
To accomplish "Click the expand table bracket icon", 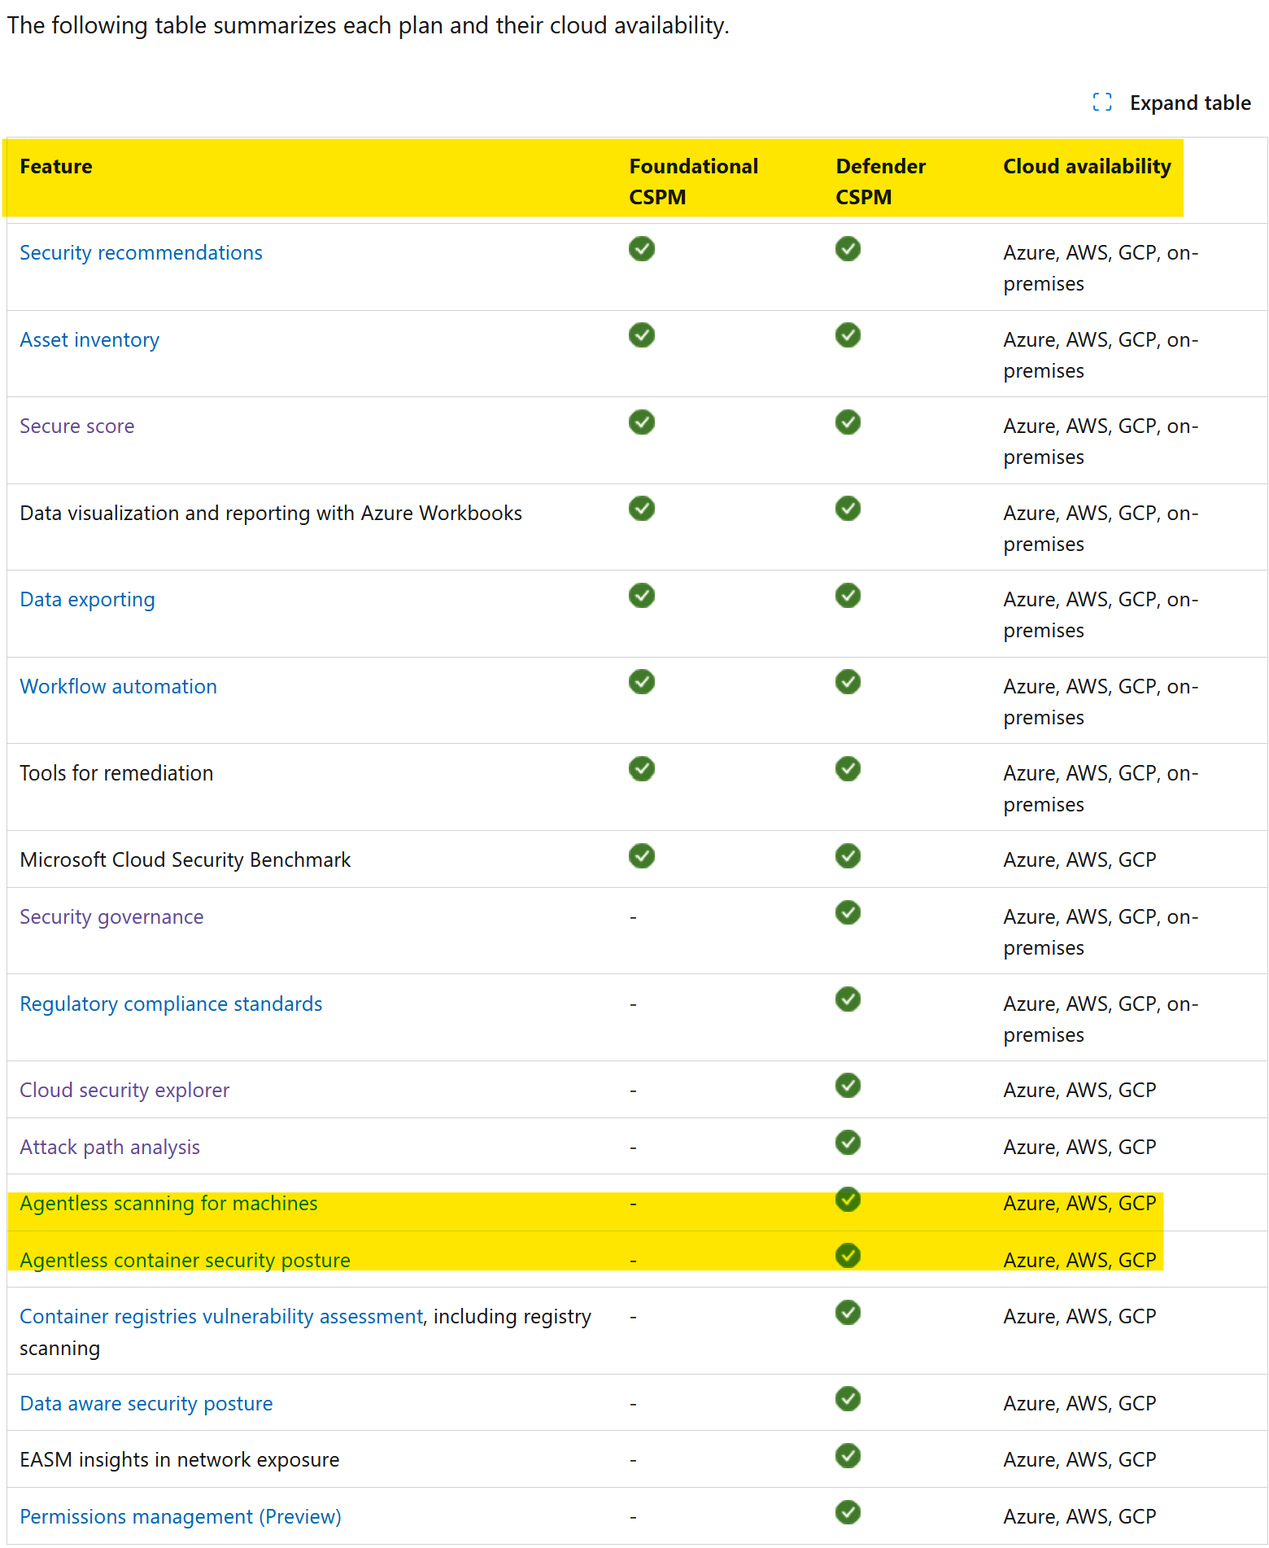I will 1102,103.
